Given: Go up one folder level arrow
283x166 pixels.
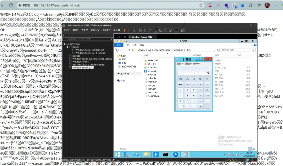Looking at the screenshot, I should point(129,50).
